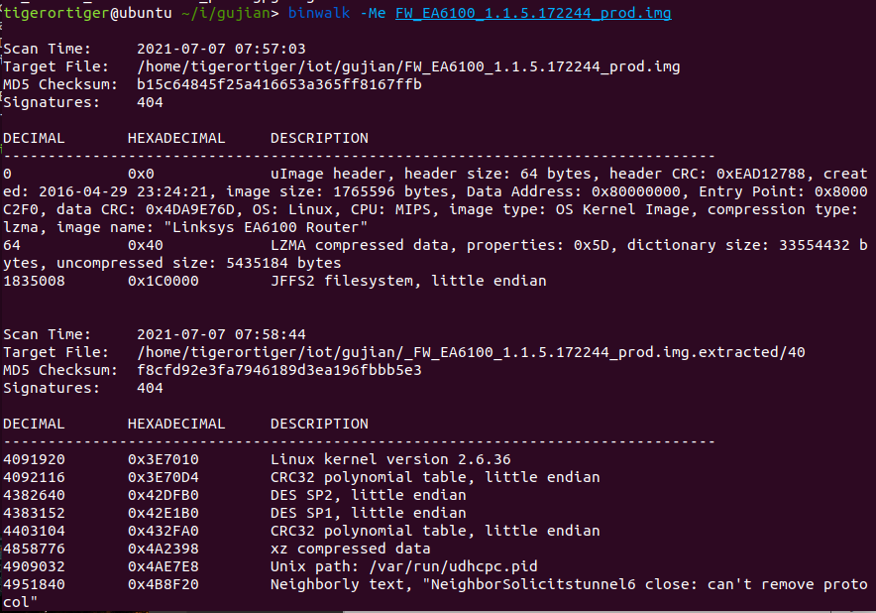Screen dimensions: 876x613
Task: Click the DES SP2 little endian line
Action: click(369, 495)
